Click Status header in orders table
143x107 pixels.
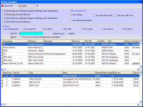pyautogui.click(x=128, y=41)
